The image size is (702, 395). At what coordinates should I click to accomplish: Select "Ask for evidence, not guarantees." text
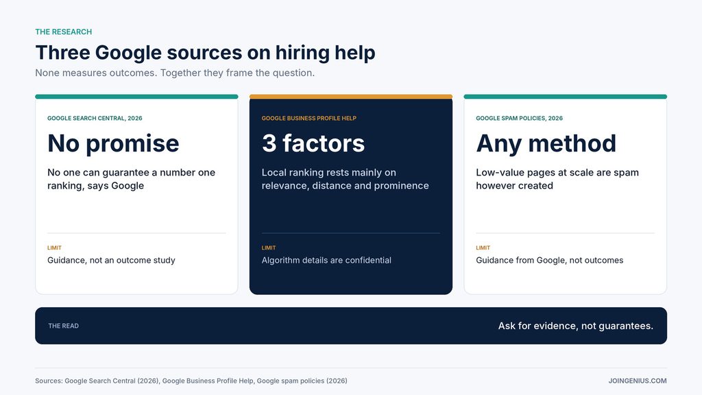tap(576, 326)
